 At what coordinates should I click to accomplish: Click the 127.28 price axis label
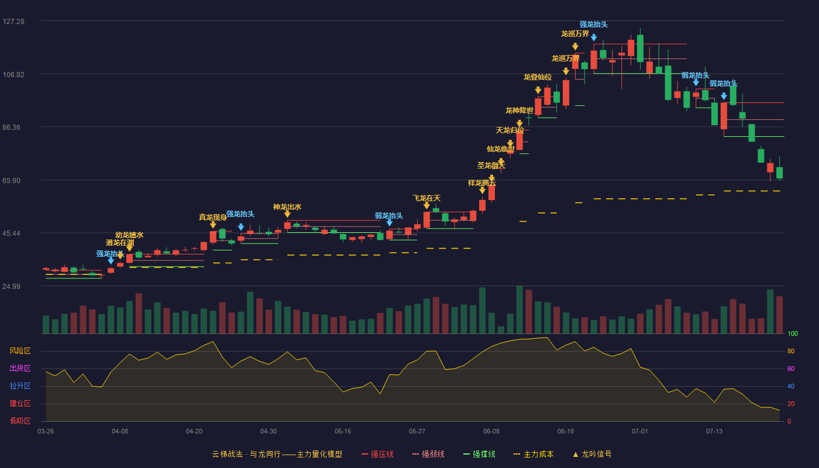[13, 22]
